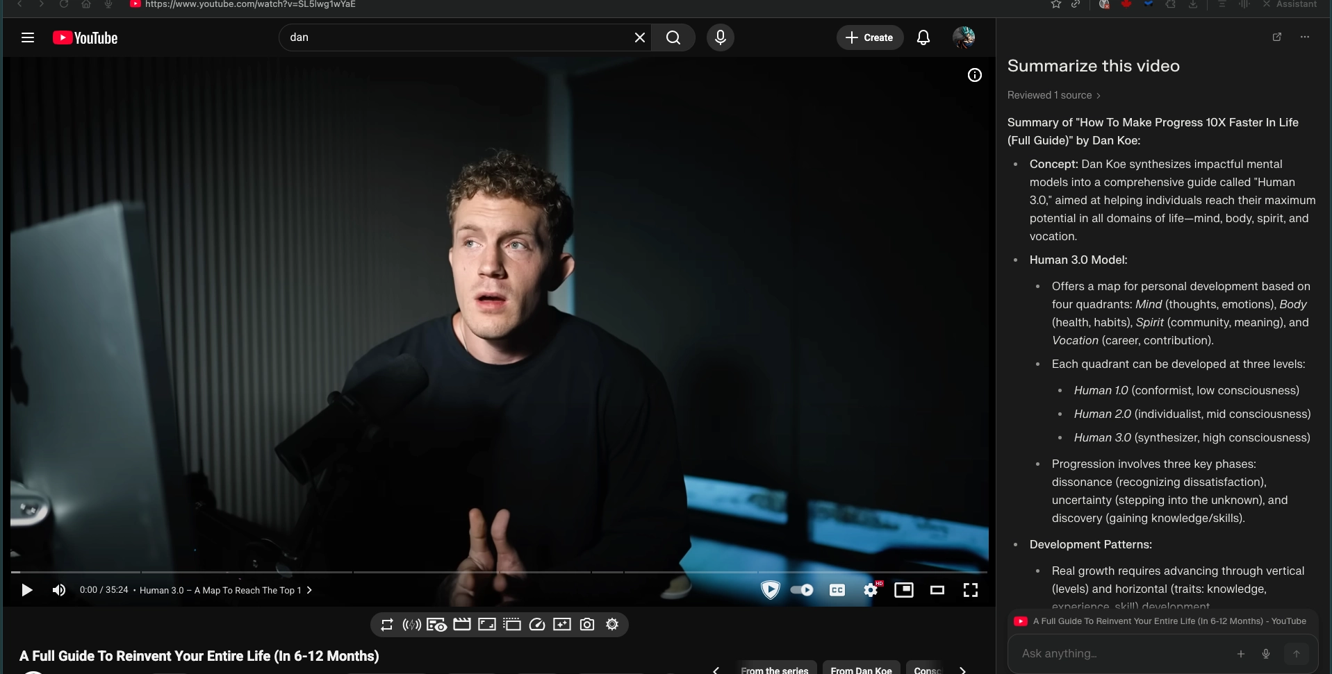The image size is (1332, 674).
Task: Switch to theater mode
Action: coord(937,590)
